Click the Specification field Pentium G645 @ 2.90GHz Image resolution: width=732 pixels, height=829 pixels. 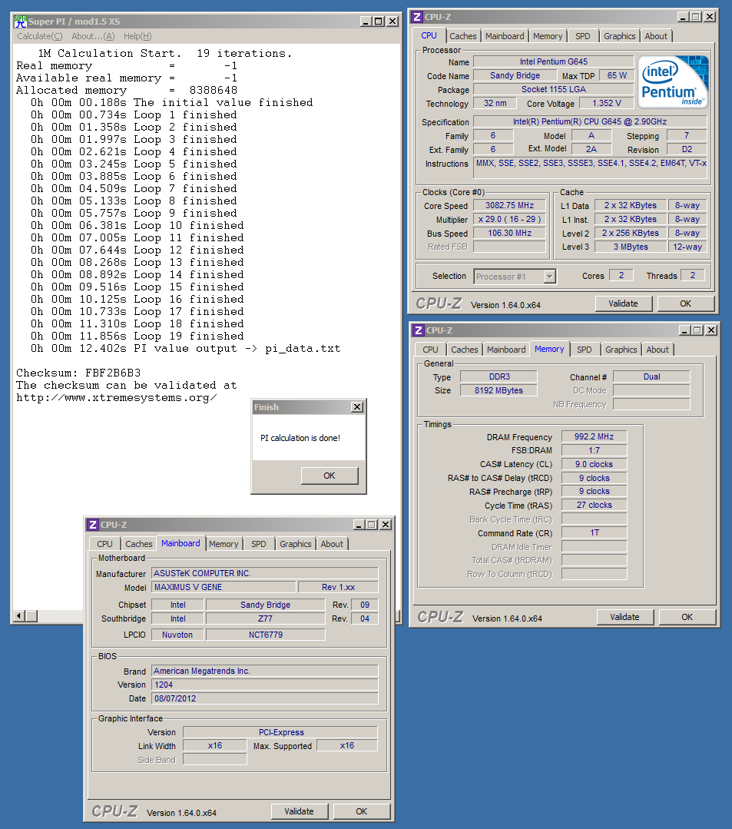pos(590,121)
